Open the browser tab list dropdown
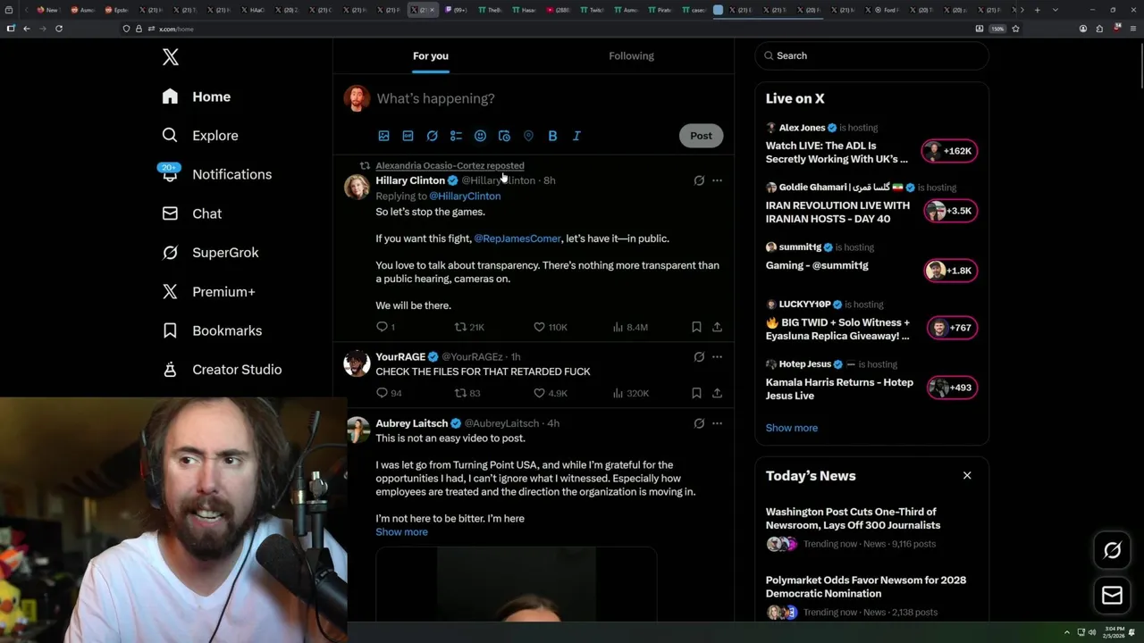Viewport: 1144px width, 643px height. pos(1056,10)
